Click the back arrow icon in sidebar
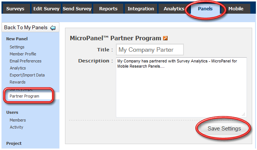This screenshot has height=150, width=257. (x=52, y=28)
